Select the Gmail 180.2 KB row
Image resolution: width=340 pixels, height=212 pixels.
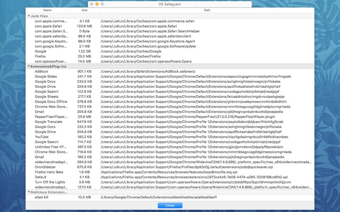tap(170, 157)
